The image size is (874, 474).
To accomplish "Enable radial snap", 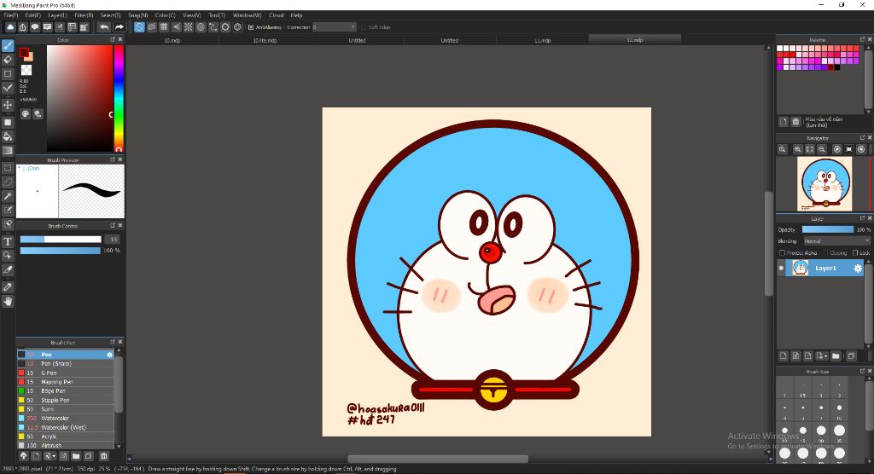I will [x=189, y=26].
